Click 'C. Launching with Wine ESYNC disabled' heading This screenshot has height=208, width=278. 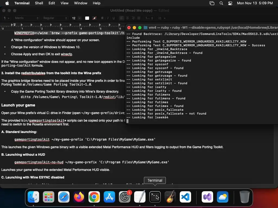coord(33,177)
